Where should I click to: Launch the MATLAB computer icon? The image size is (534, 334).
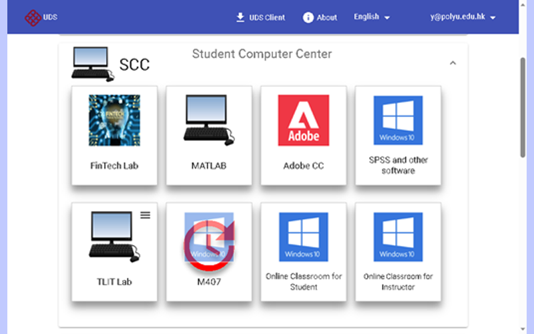208,120
